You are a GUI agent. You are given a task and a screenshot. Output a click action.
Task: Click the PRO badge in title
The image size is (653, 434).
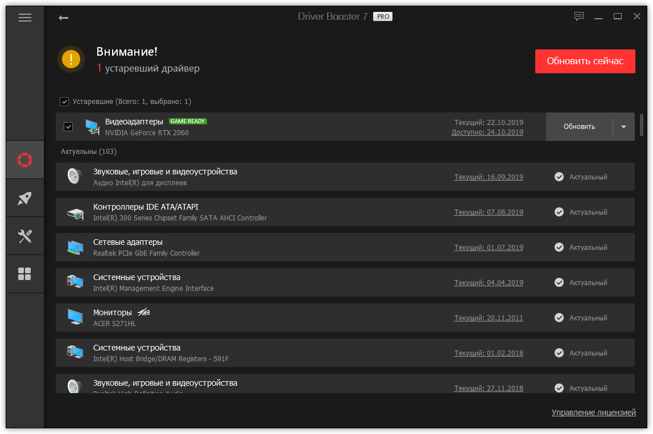(x=383, y=16)
